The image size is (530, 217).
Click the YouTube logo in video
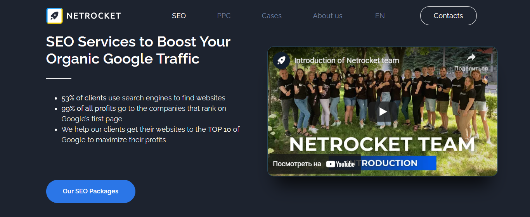(340, 164)
